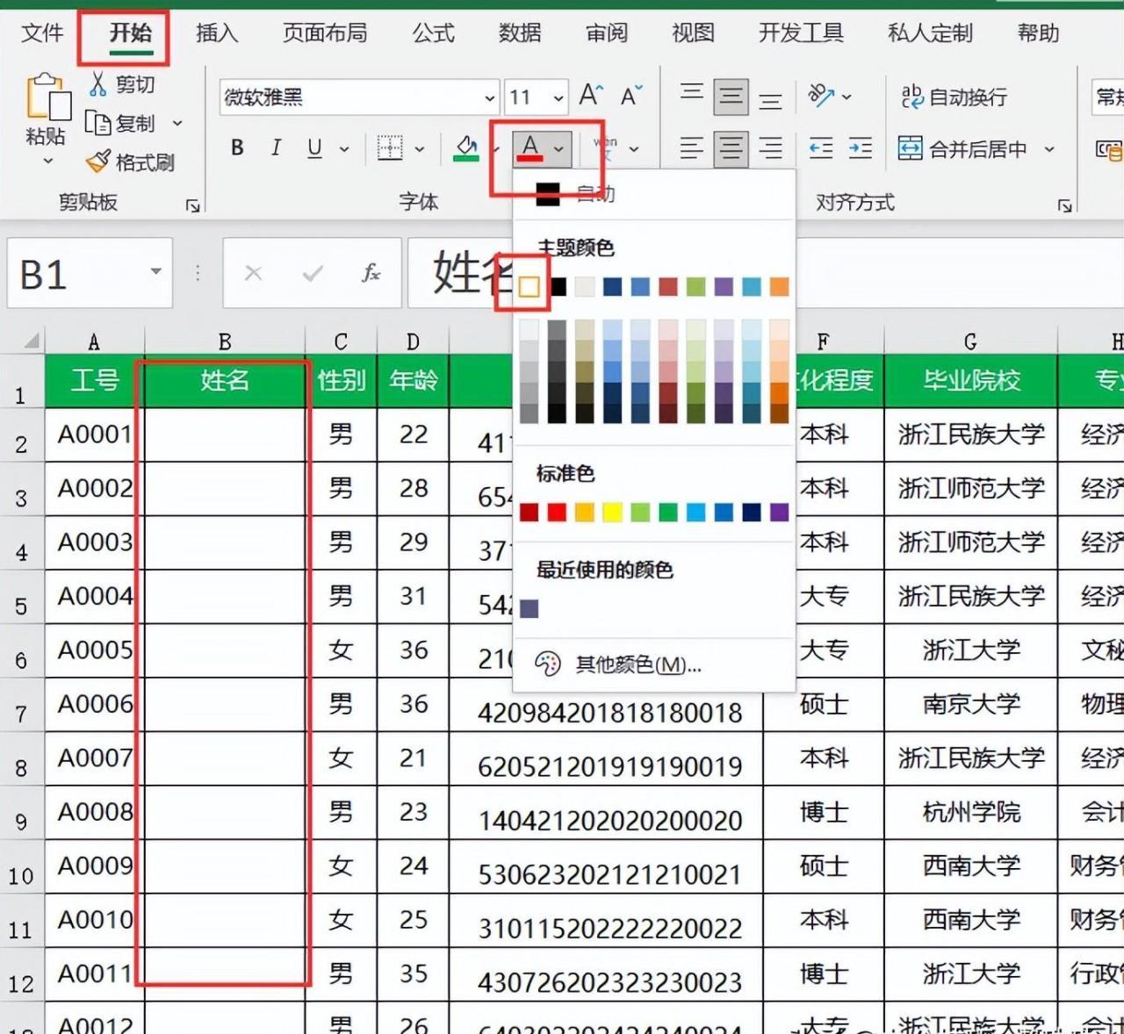Click Merge and Center (合并后居中)
1124x1034 pixels.
click(962, 148)
